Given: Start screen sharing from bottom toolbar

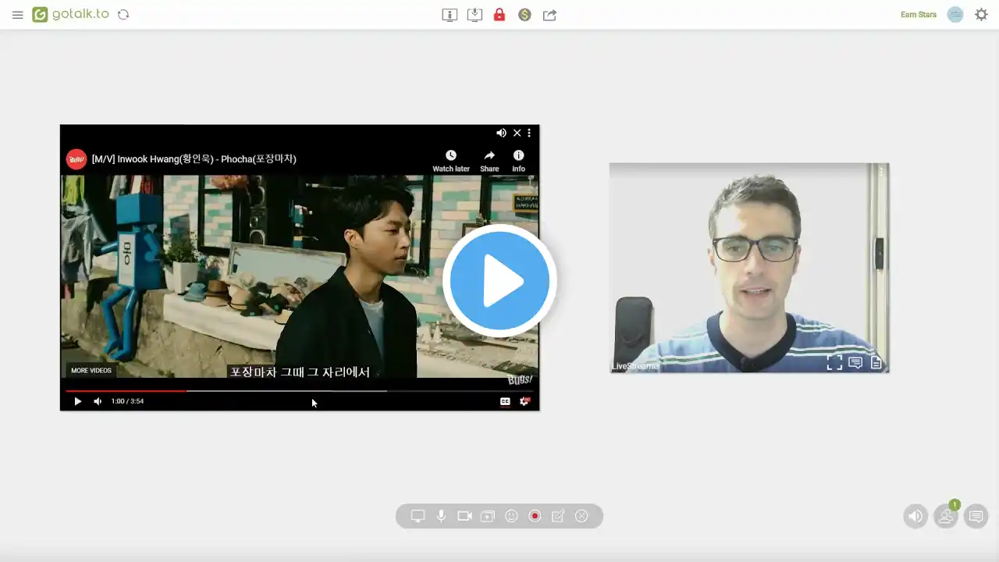Looking at the screenshot, I should tap(418, 516).
